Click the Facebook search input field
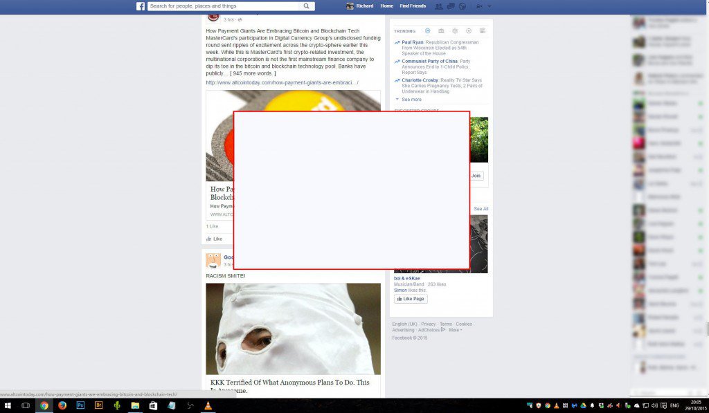The height and width of the screenshot is (413, 709). (224, 6)
